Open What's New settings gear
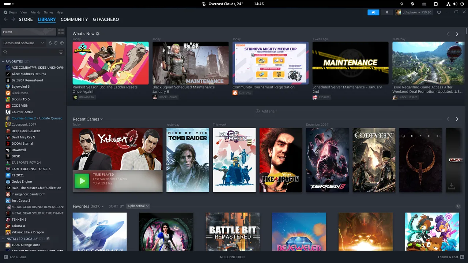The image size is (468, 263). point(98,34)
